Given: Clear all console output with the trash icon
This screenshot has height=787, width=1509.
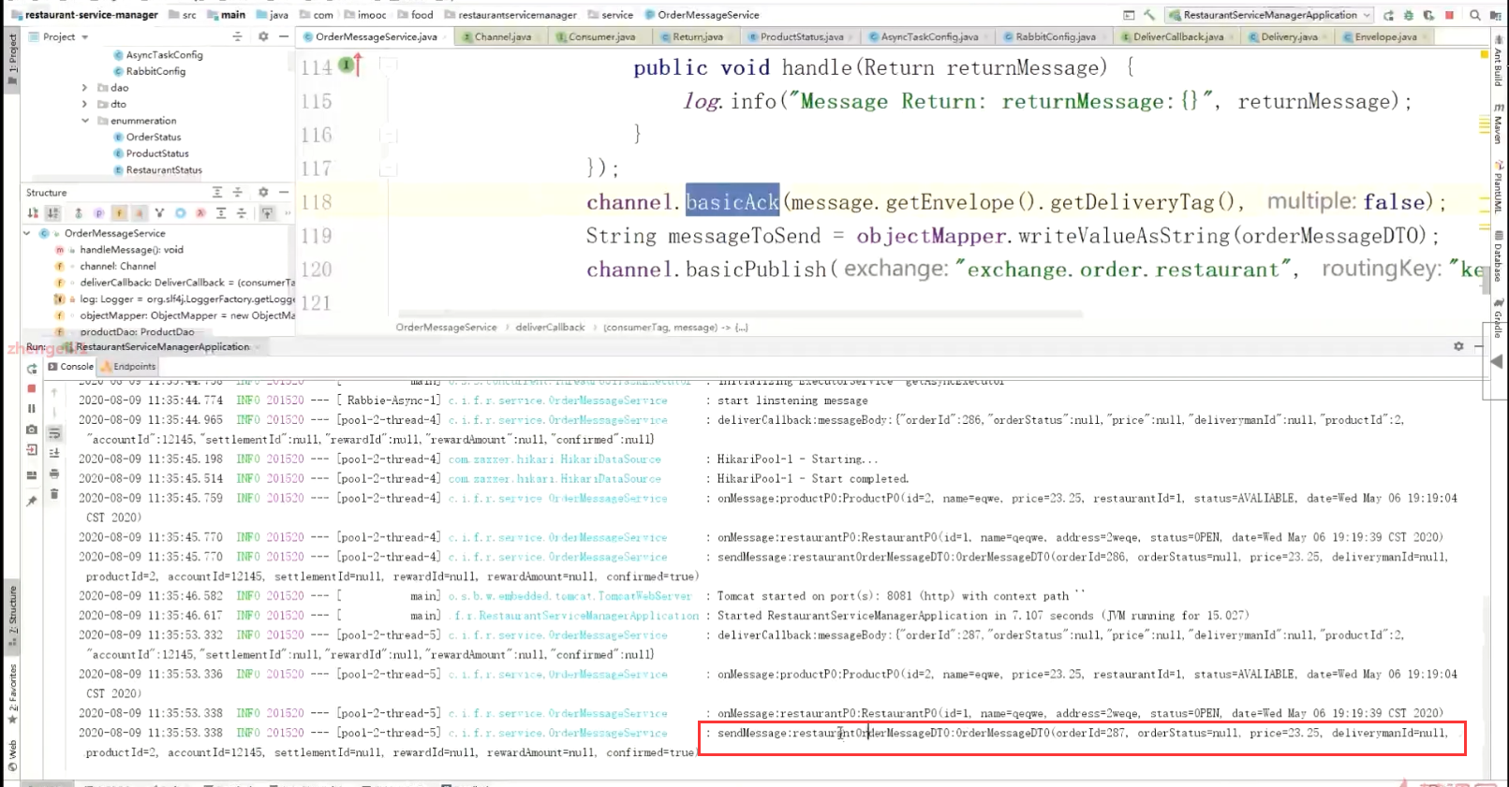Looking at the screenshot, I should (x=54, y=493).
